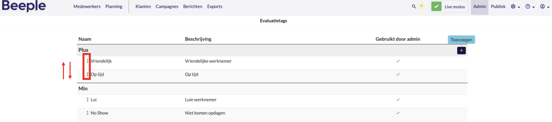The image size is (552, 122).
Task: Switch to the Publiek view
Action: (x=498, y=7)
